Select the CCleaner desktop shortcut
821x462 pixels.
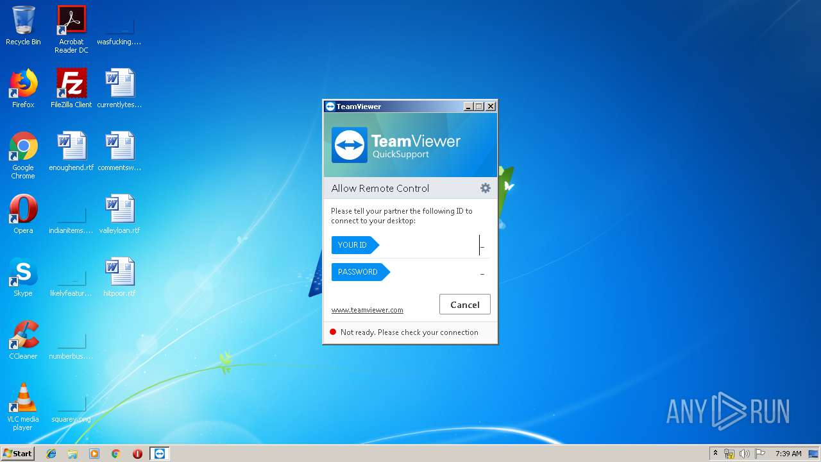pos(23,340)
